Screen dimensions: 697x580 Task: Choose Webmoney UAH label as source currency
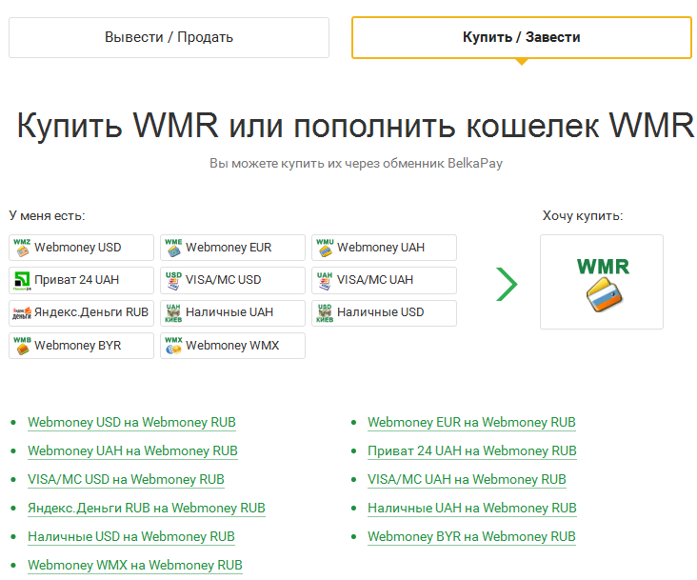coord(381,248)
